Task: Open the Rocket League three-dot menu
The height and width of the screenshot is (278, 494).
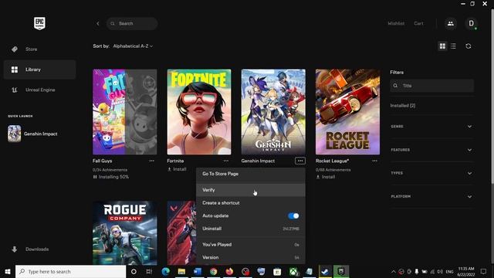Action: (x=374, y=161)
